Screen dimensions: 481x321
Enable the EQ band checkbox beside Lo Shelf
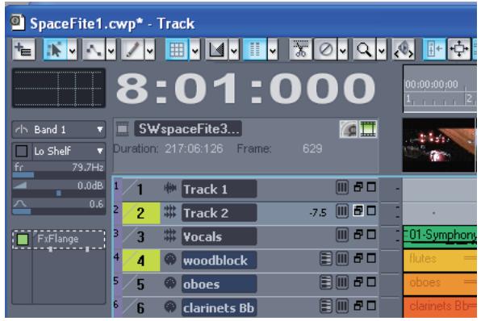point(22,151)
